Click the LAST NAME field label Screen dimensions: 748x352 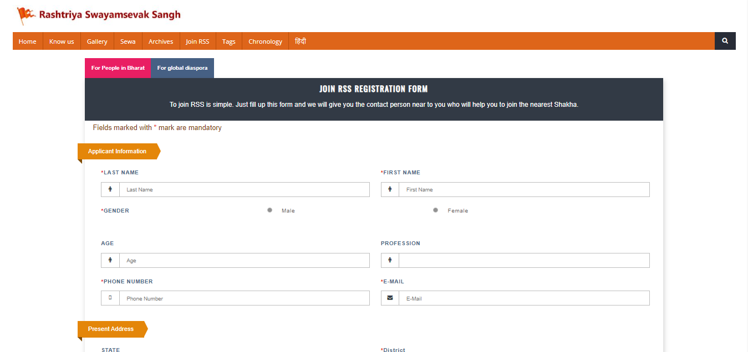point(120,172)
